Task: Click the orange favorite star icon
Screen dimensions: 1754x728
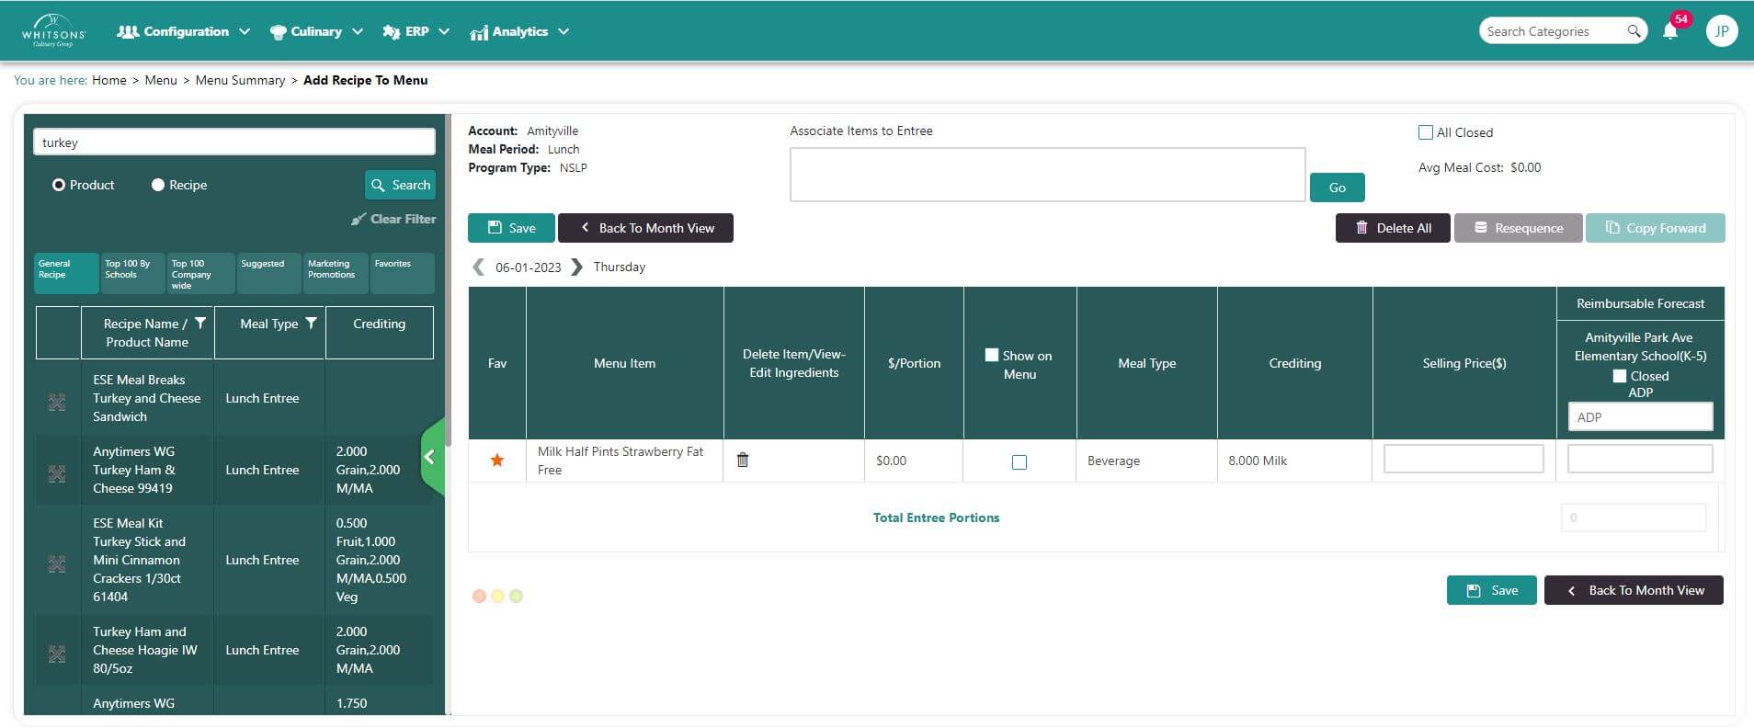Action: click(x=497, y=460)
